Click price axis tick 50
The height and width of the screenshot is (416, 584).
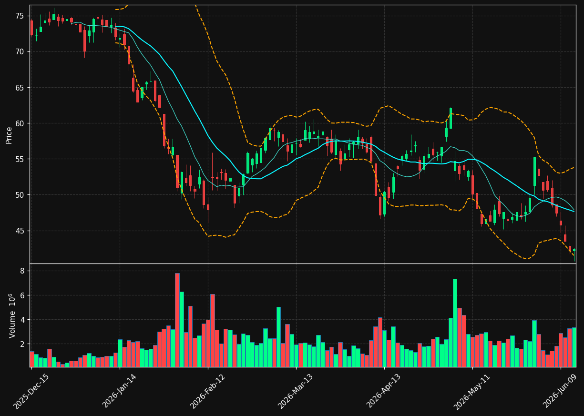(20, 195)
